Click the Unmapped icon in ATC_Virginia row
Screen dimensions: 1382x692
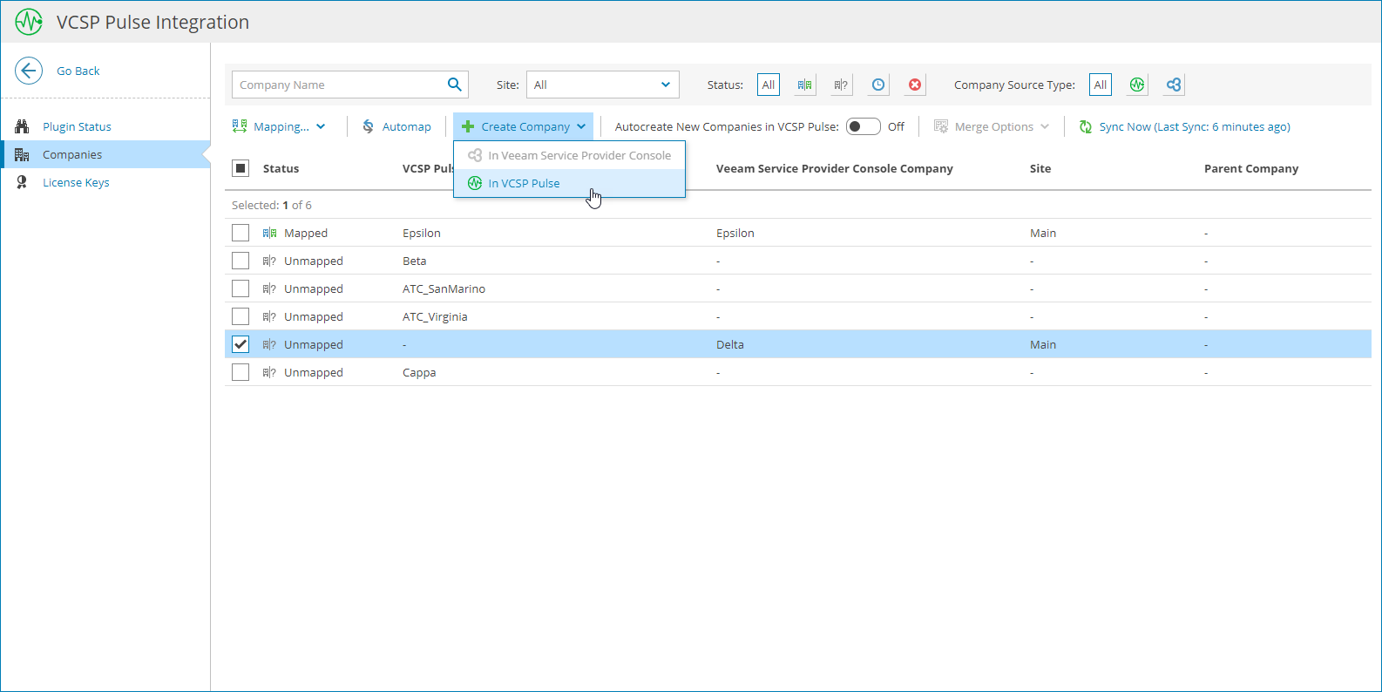pyautogui.click(x=269, y=316)
